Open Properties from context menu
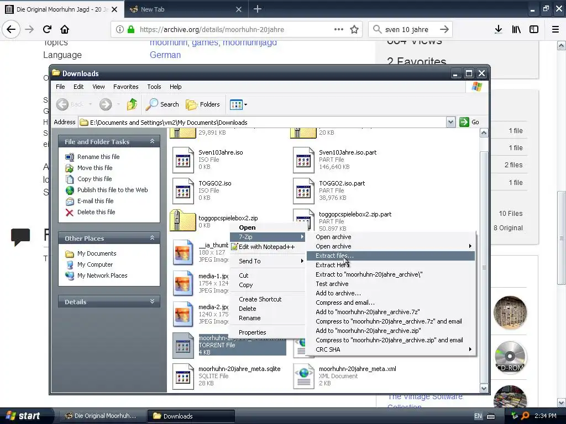This screenshot has width=566, height=424. 268,332
